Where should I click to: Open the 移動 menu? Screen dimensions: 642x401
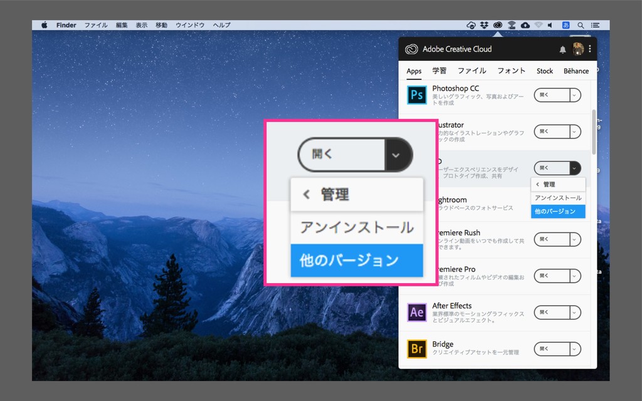click(161, 25)
